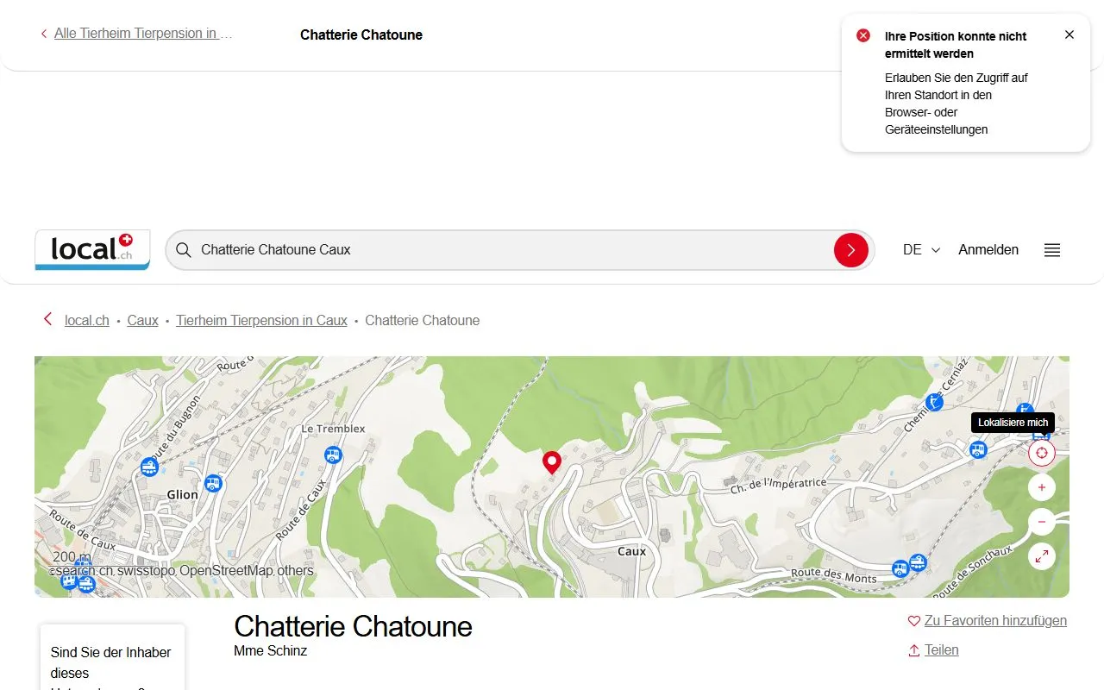This screenshot has width=1104, height=690.
Task: Dismiss the position error notification
Action: point(1069,34)
